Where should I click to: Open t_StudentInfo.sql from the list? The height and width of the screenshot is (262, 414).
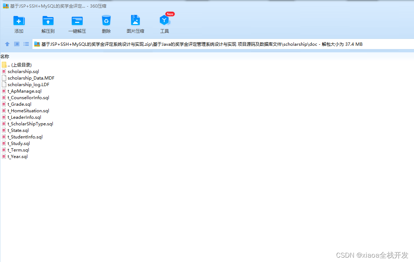click(x=24, y=137)
